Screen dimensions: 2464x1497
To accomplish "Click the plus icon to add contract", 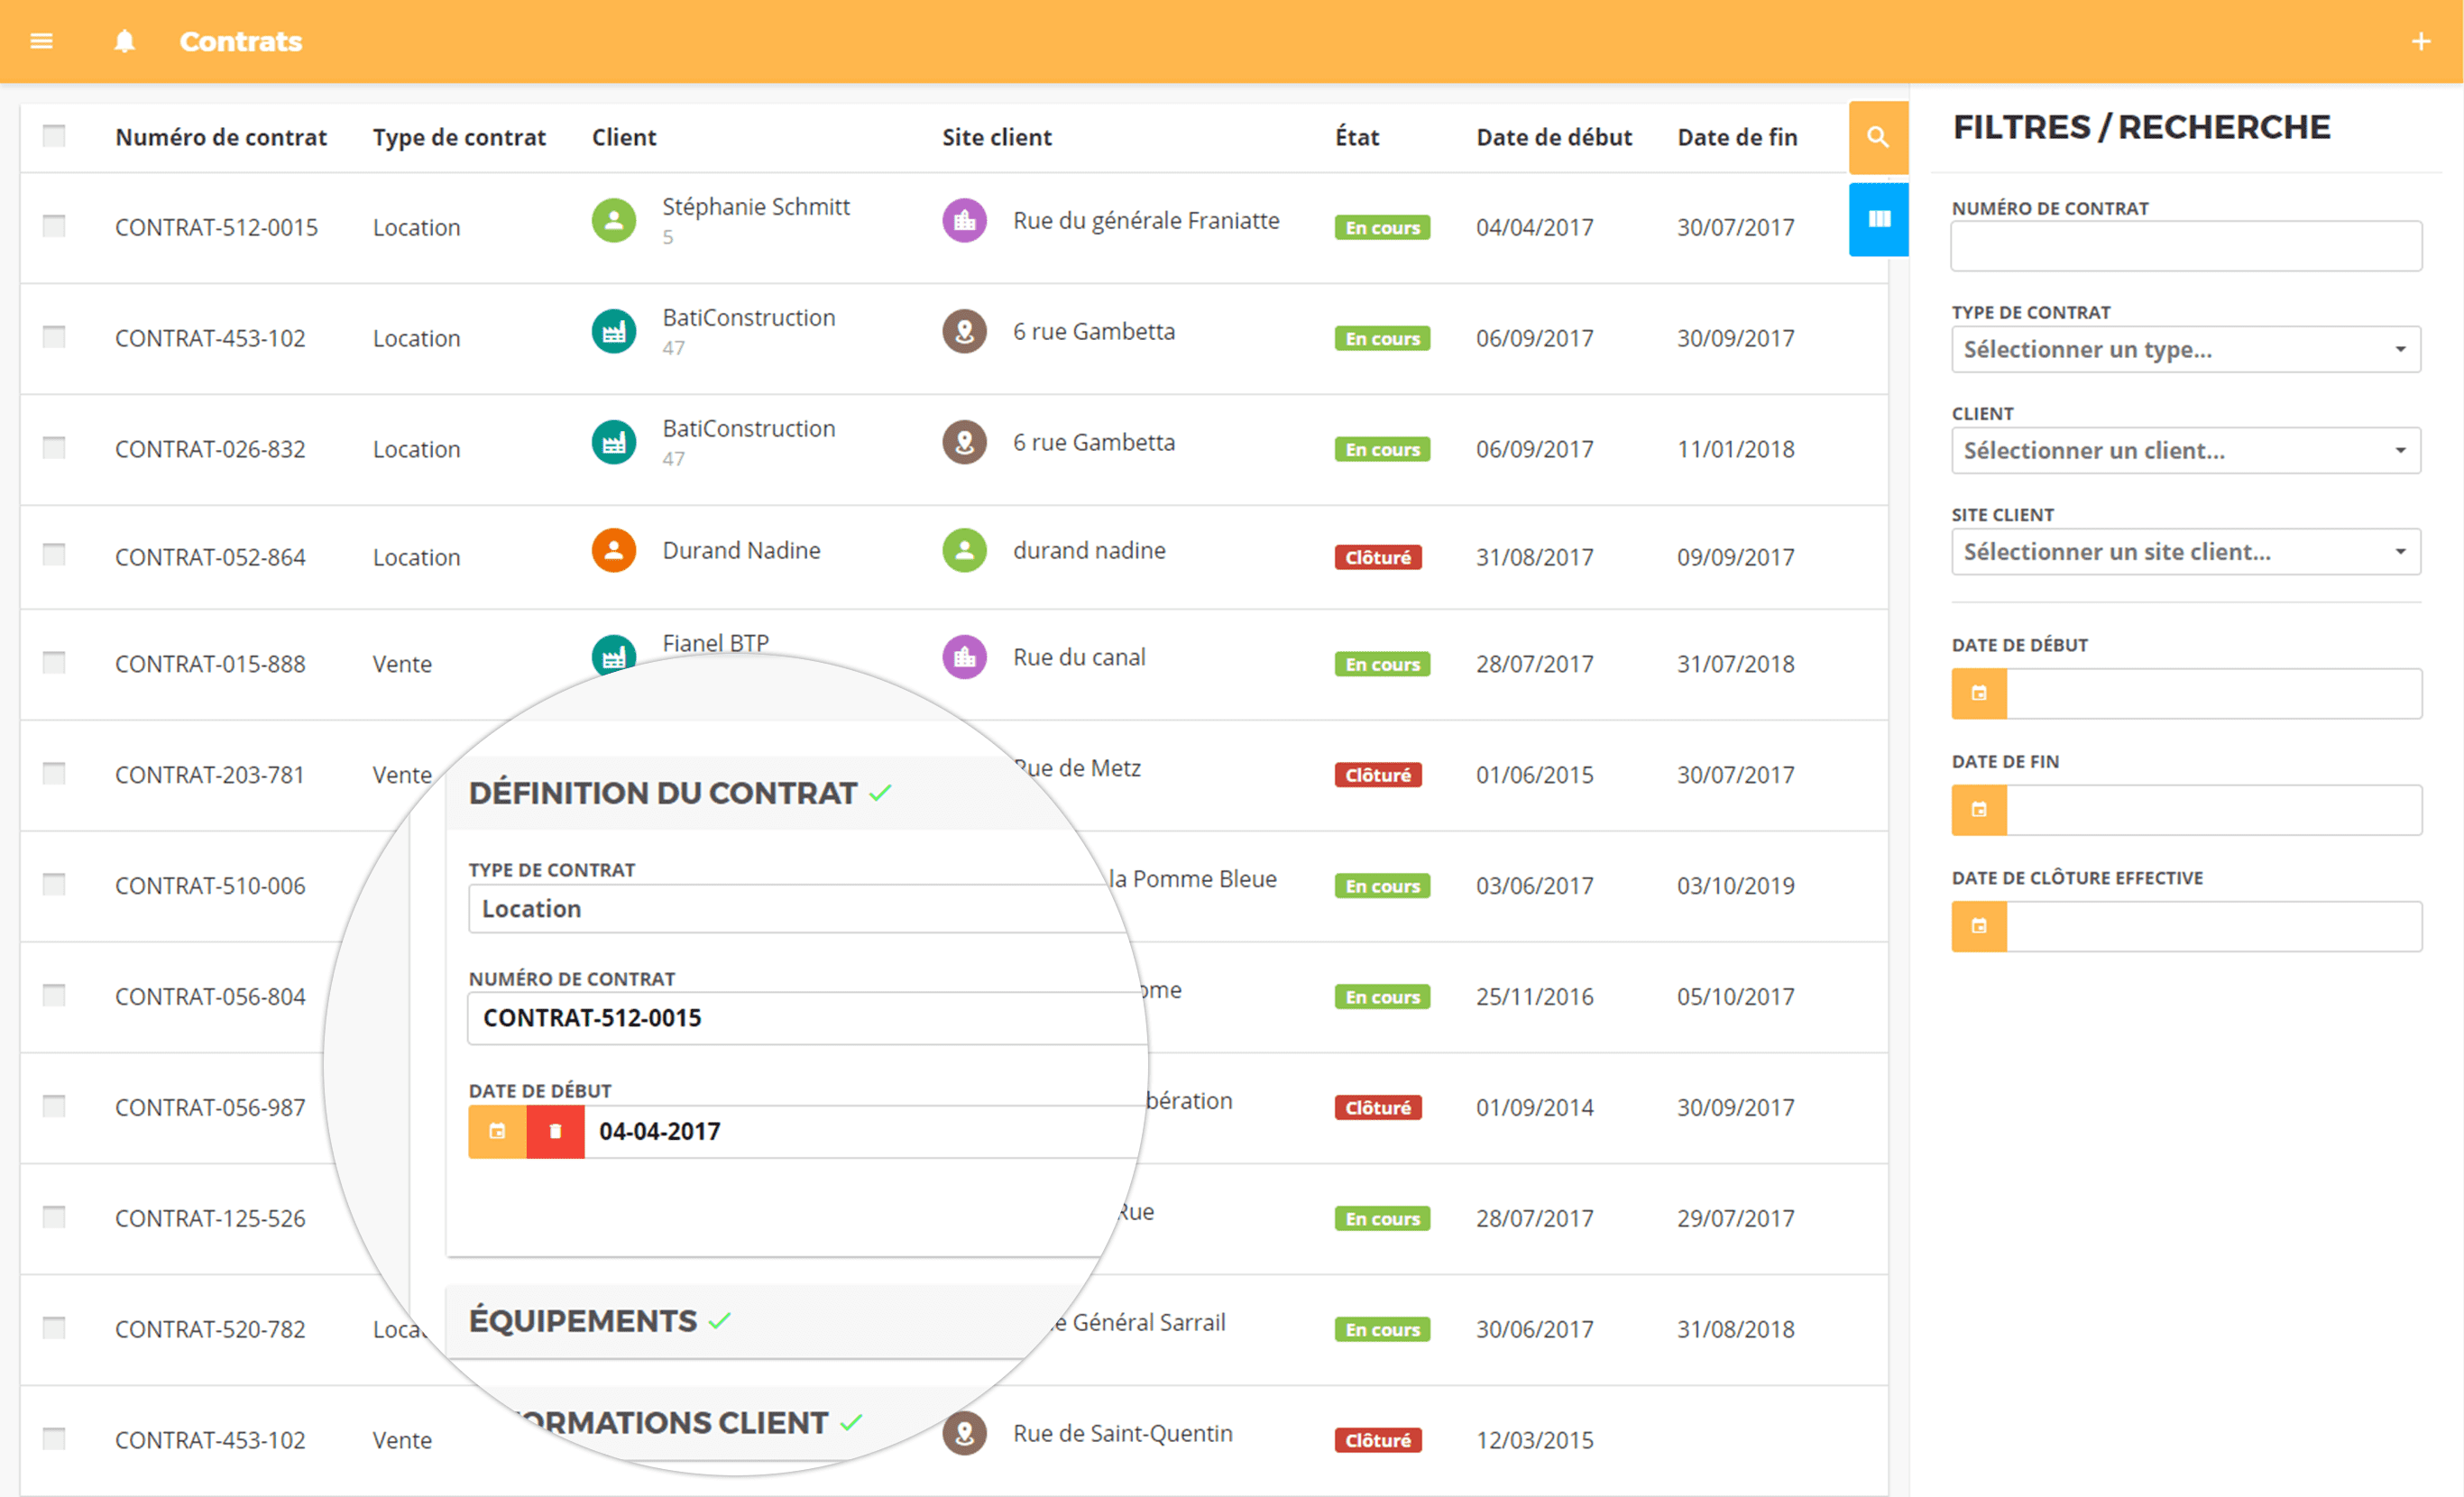I will point(2420,41).
